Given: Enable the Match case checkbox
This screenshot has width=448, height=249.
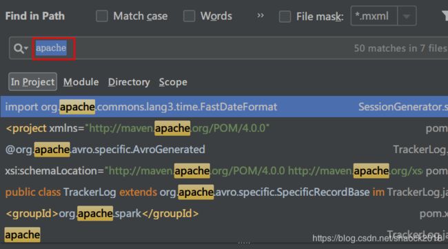Looking at the screenshot, I should [102, 16].
